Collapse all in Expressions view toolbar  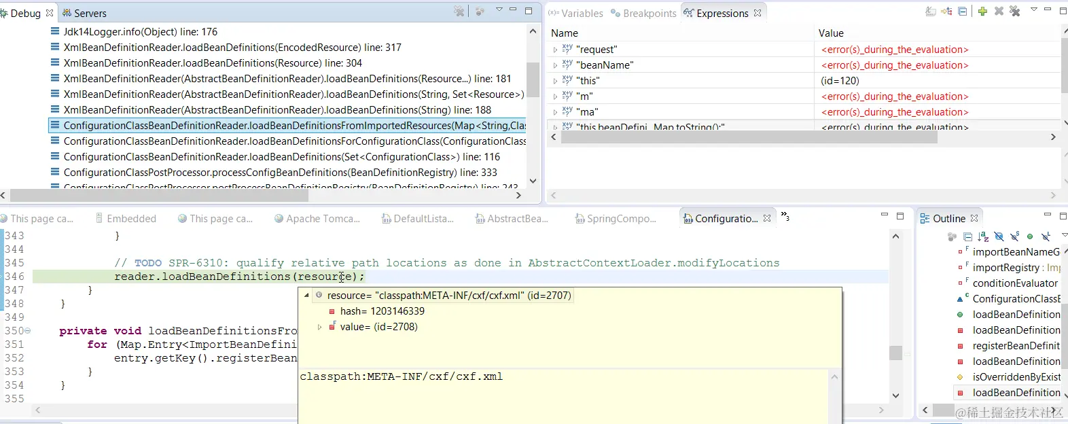coord(963,11)
